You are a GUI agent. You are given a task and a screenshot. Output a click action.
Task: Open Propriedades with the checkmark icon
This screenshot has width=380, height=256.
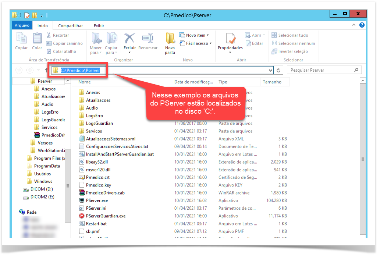pyautogui.click(x=230, y=39)
